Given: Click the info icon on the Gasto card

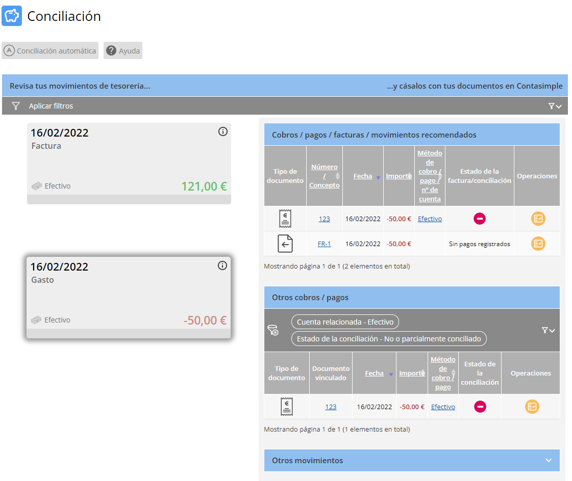Looking at the screenshot, I should pos(222,265).
